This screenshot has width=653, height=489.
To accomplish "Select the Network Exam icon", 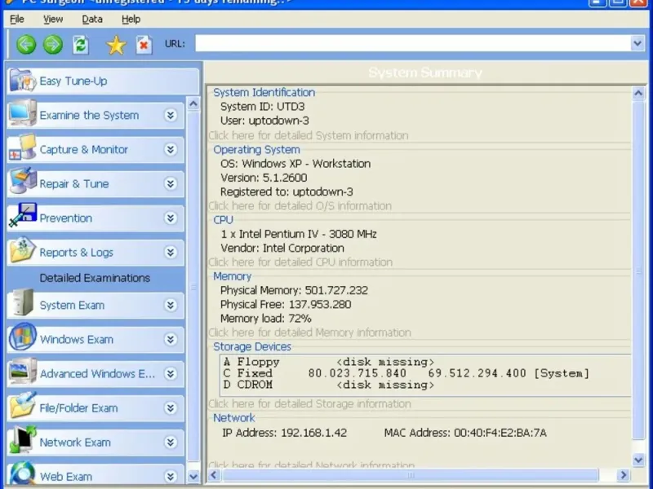I will 22,441.
